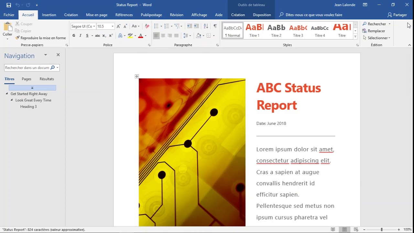Screen dimensions: 414x233
Task: Align text left
Action: click(156, 36)
